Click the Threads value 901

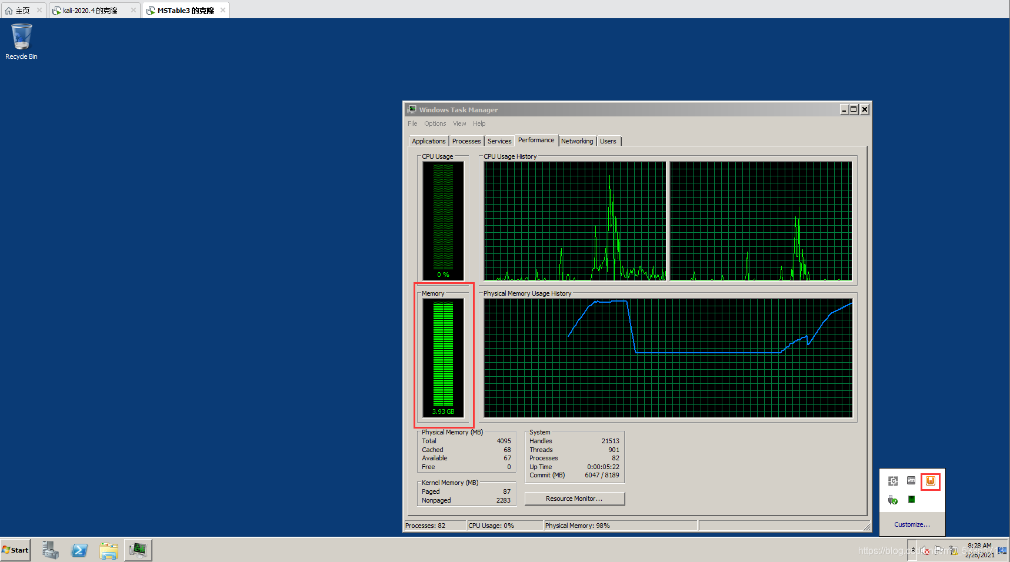click(614, 450)
